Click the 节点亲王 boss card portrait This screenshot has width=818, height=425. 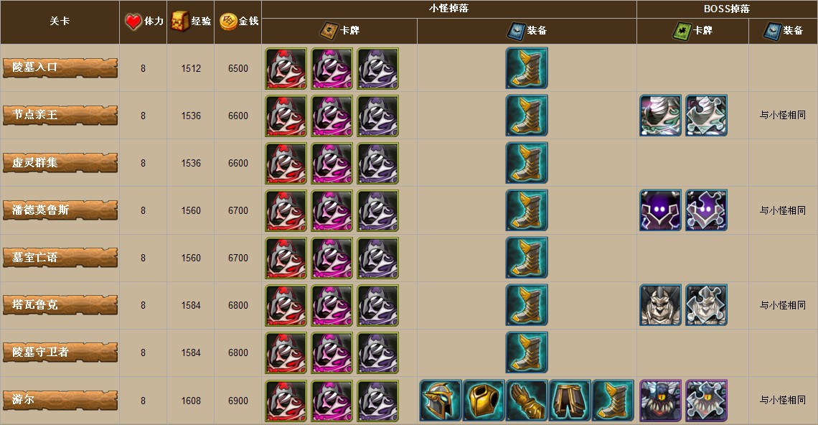(x=660, y=116)
